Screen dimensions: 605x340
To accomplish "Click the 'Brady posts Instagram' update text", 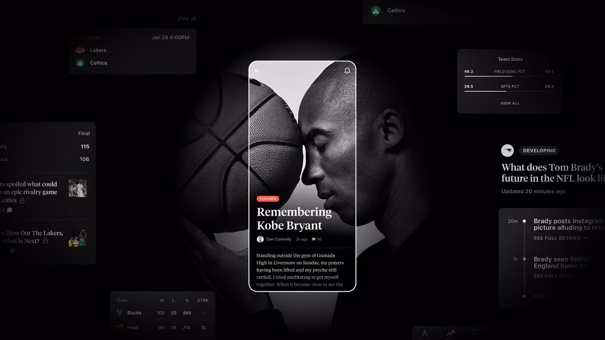I will tap(569, 224).
